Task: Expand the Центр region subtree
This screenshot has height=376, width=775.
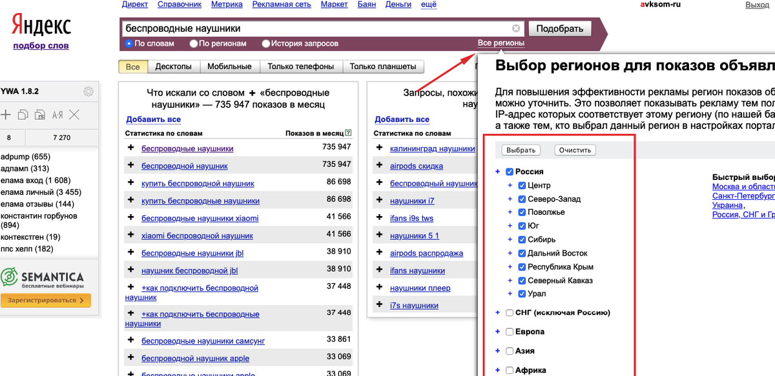Action: [510, 185]
